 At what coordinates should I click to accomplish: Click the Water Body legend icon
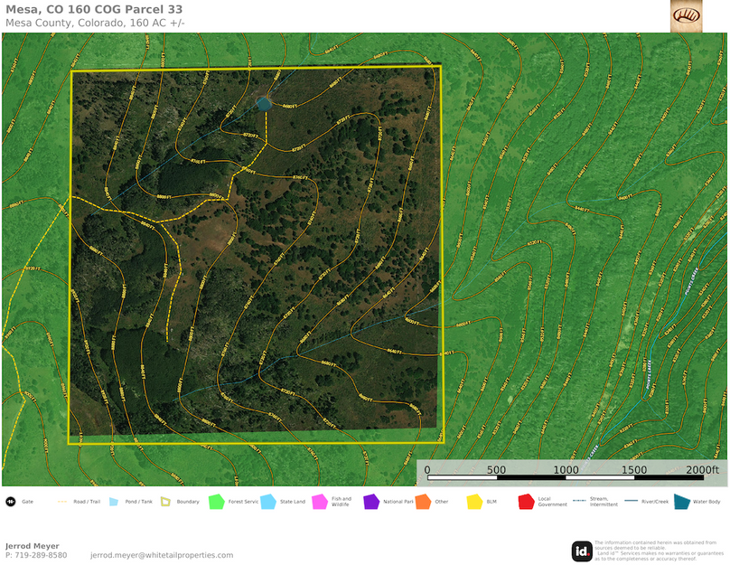[681, 502]
